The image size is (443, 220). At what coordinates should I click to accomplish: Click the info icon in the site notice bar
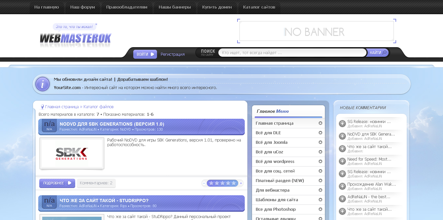(42, 84)
